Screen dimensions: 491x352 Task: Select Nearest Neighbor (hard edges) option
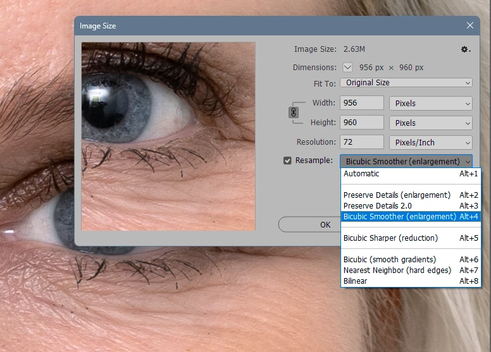click(x=411, y=270)
